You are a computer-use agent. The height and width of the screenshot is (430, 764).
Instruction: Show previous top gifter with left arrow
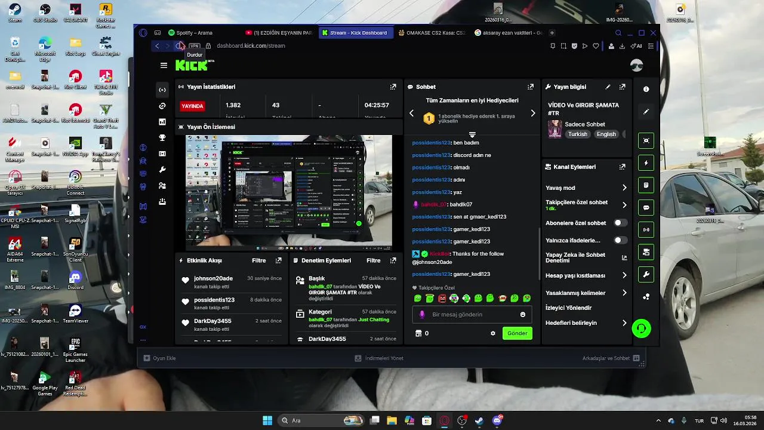click(x=411, y=113)
